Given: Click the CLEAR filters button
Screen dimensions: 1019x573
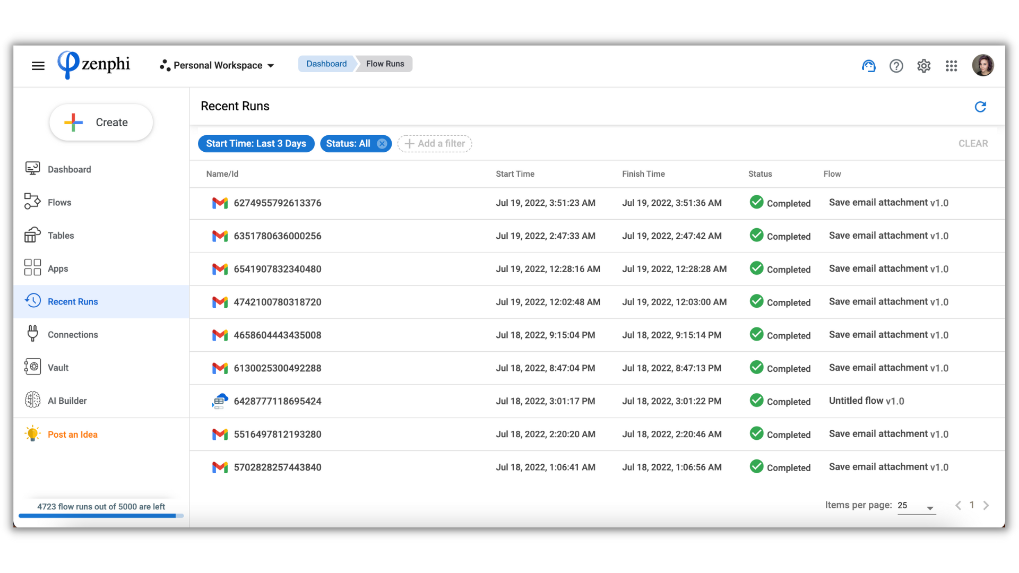Looking at the screenshot, I should pyautogui.click(x=973, y=144).
